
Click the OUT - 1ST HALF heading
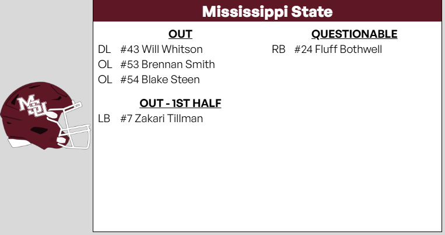[180, 104]
